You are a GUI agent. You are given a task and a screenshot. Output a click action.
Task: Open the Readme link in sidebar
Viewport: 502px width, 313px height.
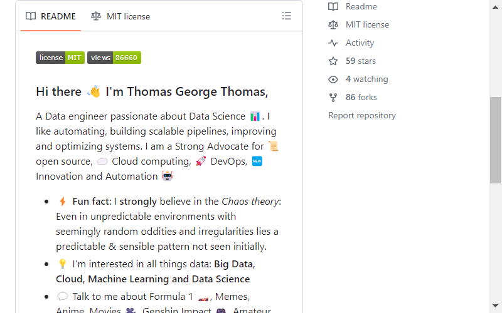coord(361,6)
